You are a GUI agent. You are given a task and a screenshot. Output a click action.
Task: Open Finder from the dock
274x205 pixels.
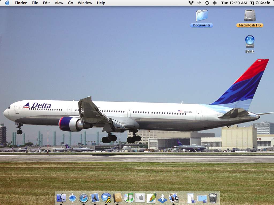(x=61, y=198)
